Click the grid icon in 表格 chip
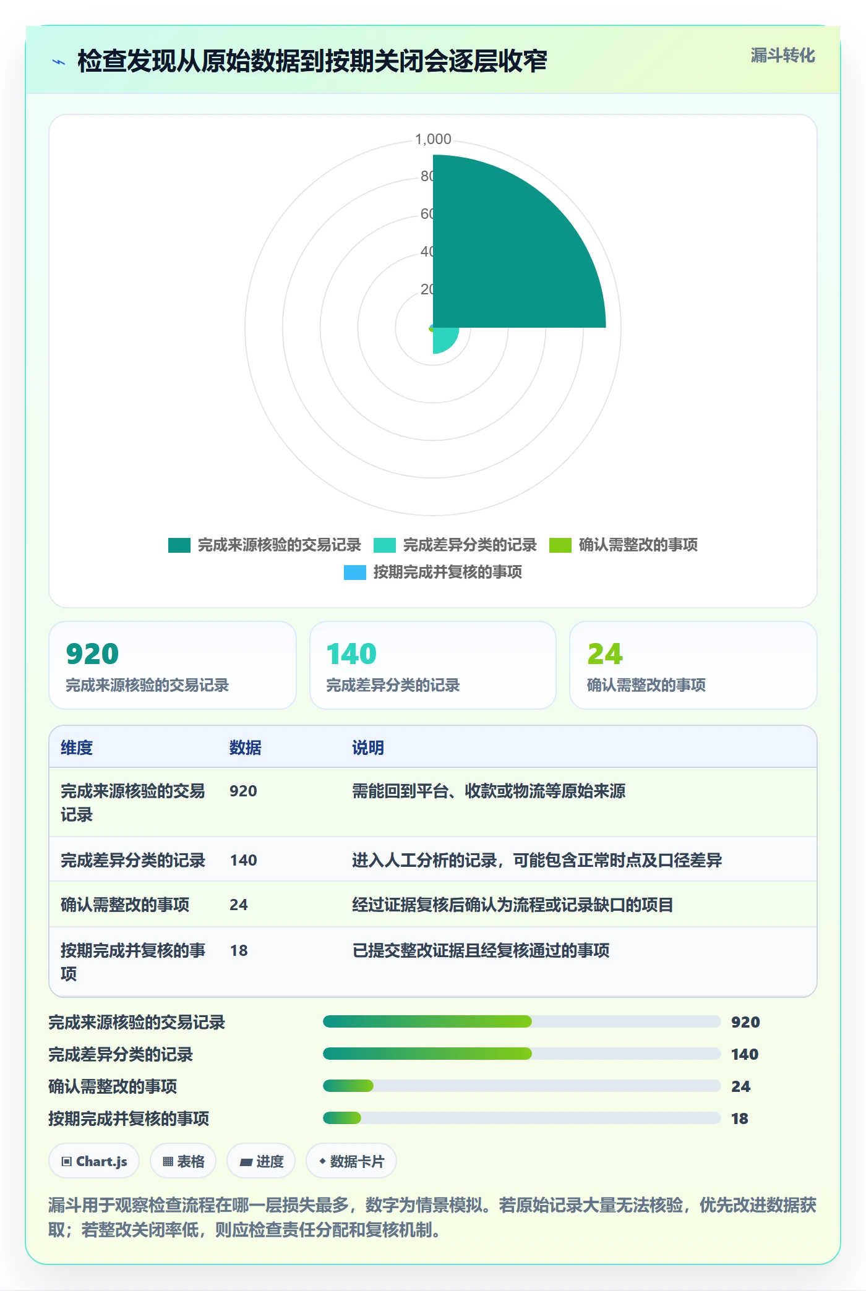Image resolution: width=866 pixels, height=1291 pixels. [168, 1162]
